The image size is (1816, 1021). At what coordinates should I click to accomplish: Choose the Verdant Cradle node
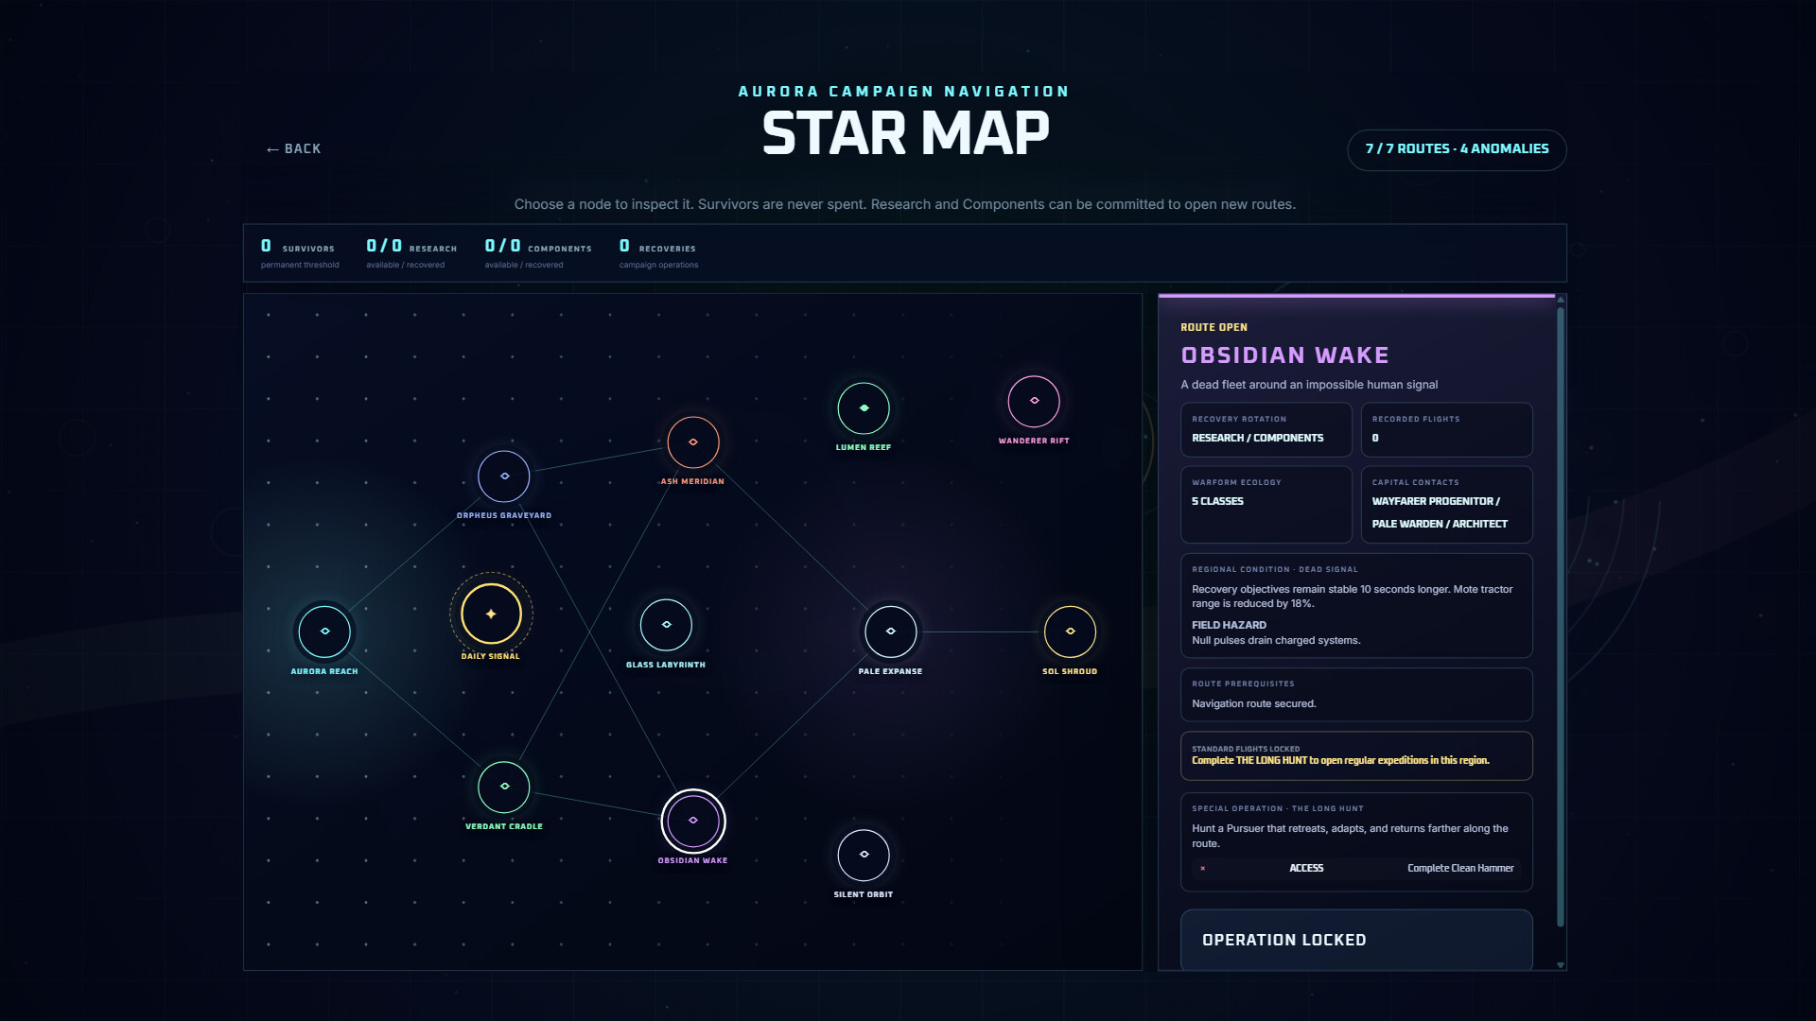click(x=504, y=787)
